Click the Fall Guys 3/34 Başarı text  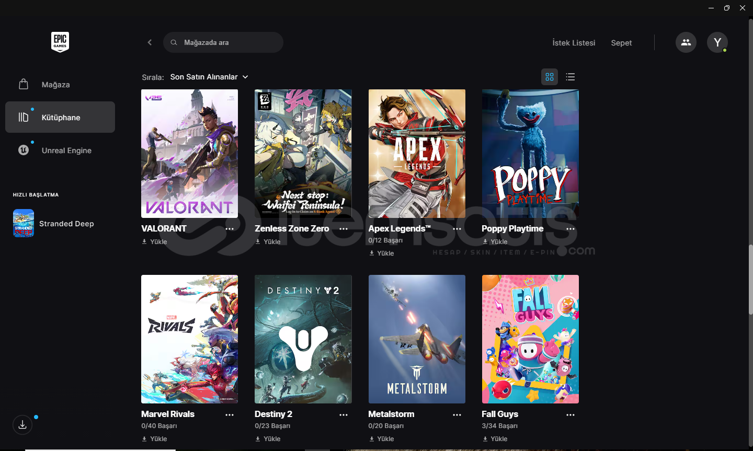(x=499, y=426)
